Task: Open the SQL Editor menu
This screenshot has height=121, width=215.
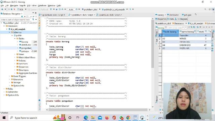Action: click(x=32, y=5)
